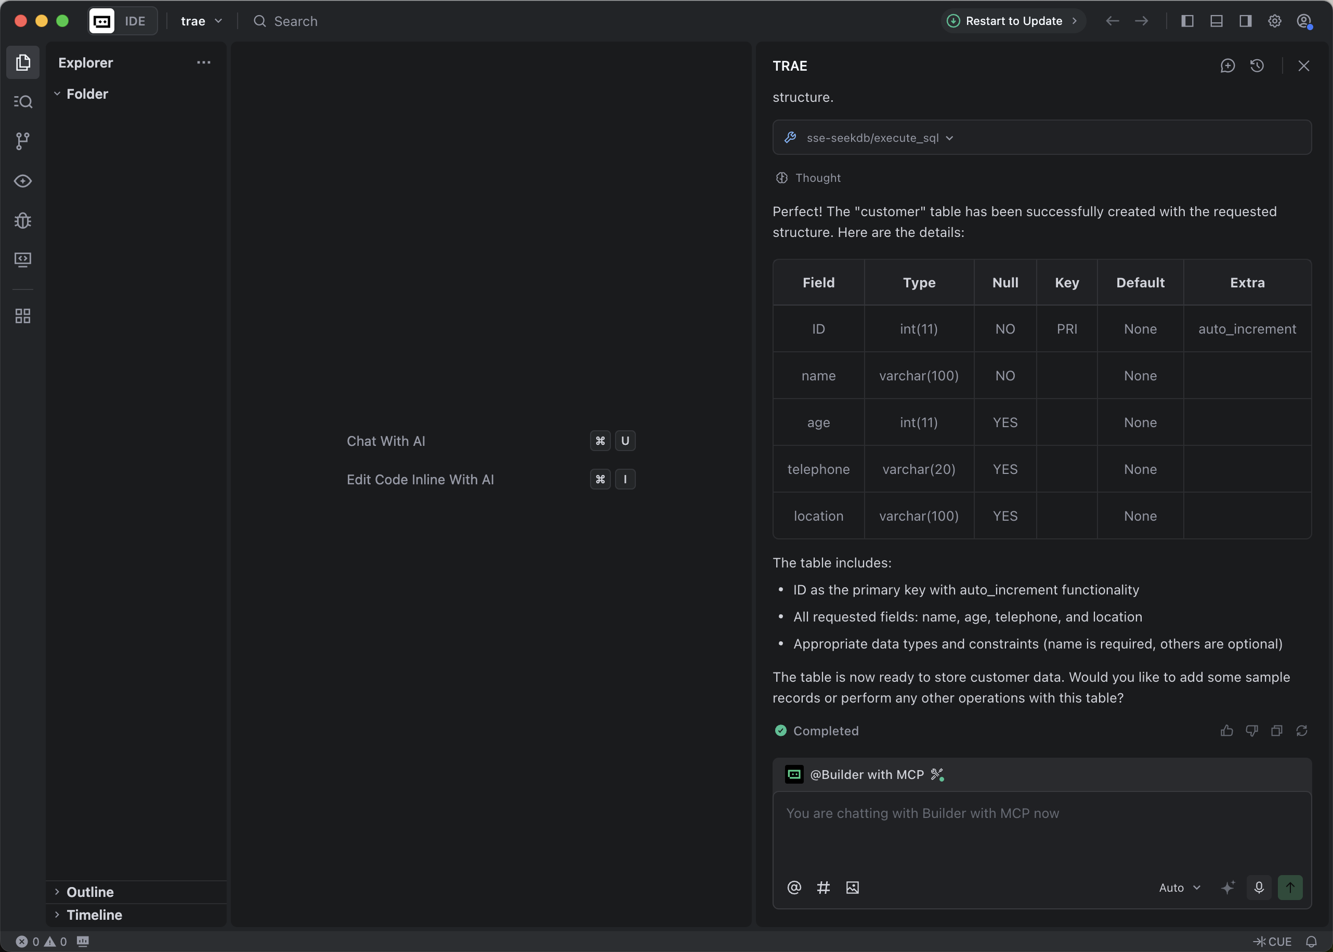This screenshot has height=952, width=1333.
Task: Open chat history clock icon
Action: pos(1257,65)
